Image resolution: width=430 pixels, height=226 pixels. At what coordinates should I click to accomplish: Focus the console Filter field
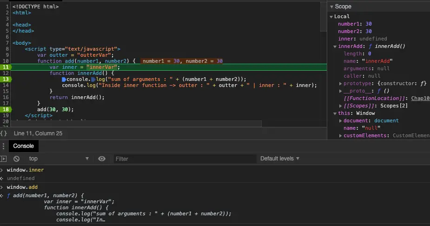[x=185, y=159]
